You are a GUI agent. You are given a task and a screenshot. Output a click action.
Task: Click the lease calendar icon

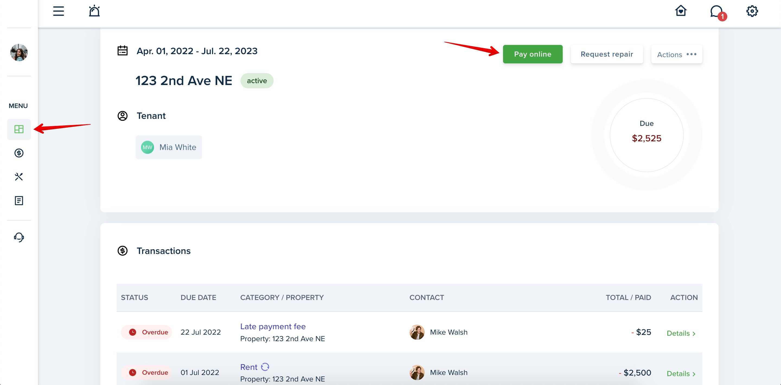click(x=123, y=51)
